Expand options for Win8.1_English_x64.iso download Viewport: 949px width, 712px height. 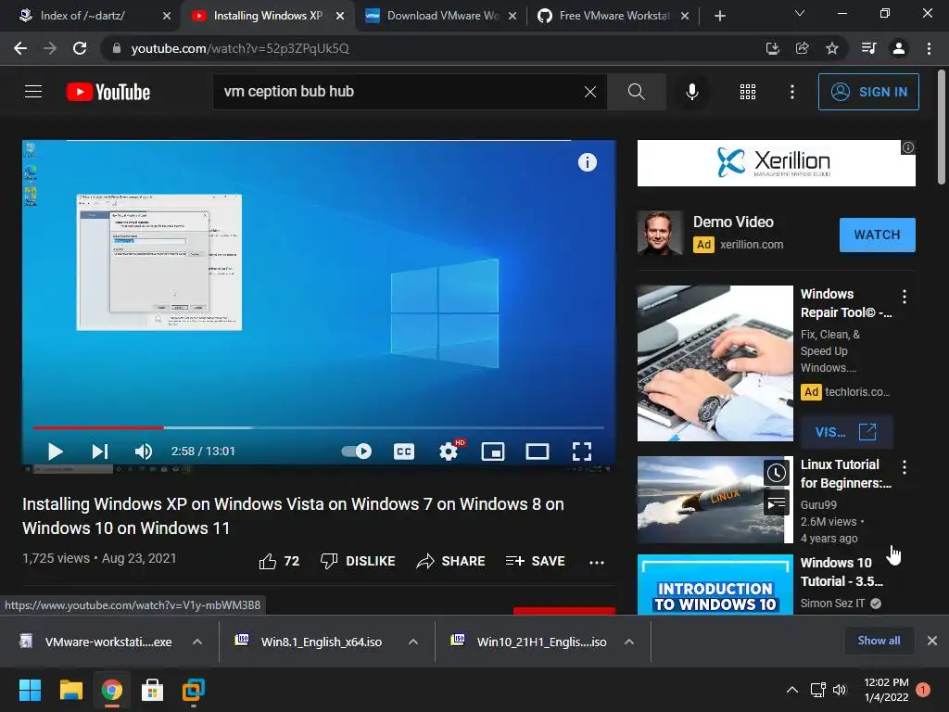413,642
